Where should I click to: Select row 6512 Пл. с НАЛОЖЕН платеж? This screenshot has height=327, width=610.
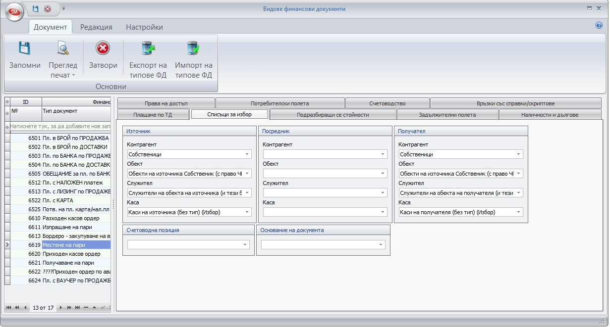click(60, 183)
